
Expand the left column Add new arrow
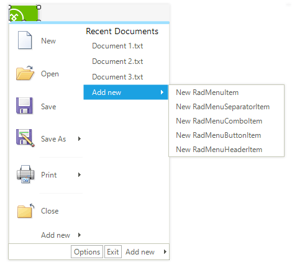(x=80, y=235)
